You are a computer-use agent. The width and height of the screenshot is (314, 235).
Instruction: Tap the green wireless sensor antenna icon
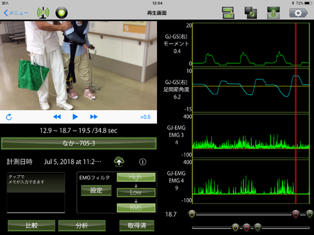click(43, 13)
